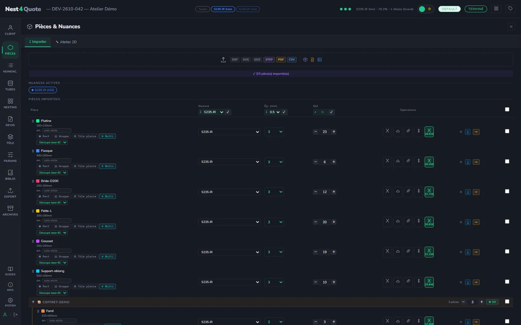Open the Guides book icon

coord(10,271)
